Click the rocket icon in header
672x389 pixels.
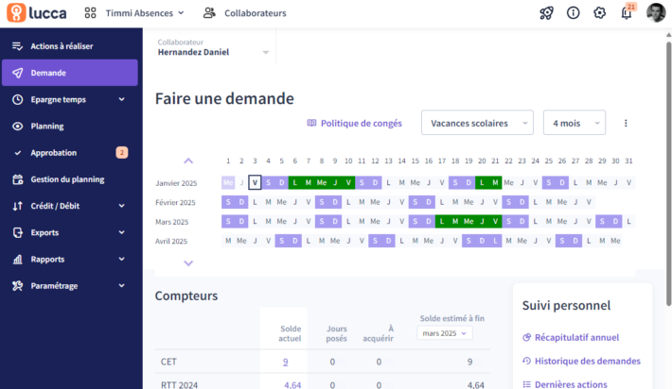(546, 13)
